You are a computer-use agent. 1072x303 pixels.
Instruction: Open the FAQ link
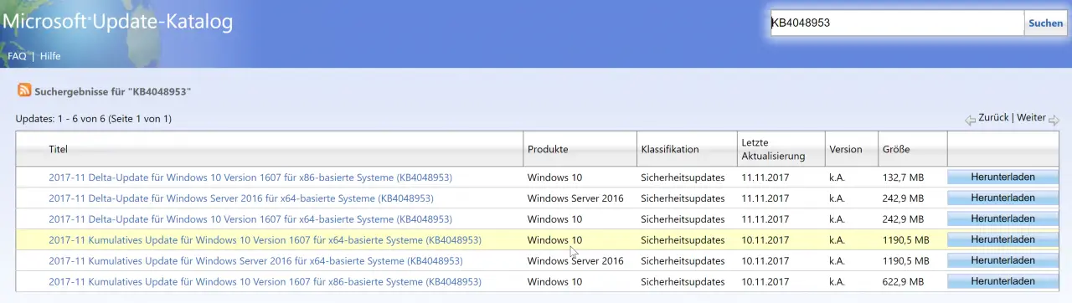(17, 56)
